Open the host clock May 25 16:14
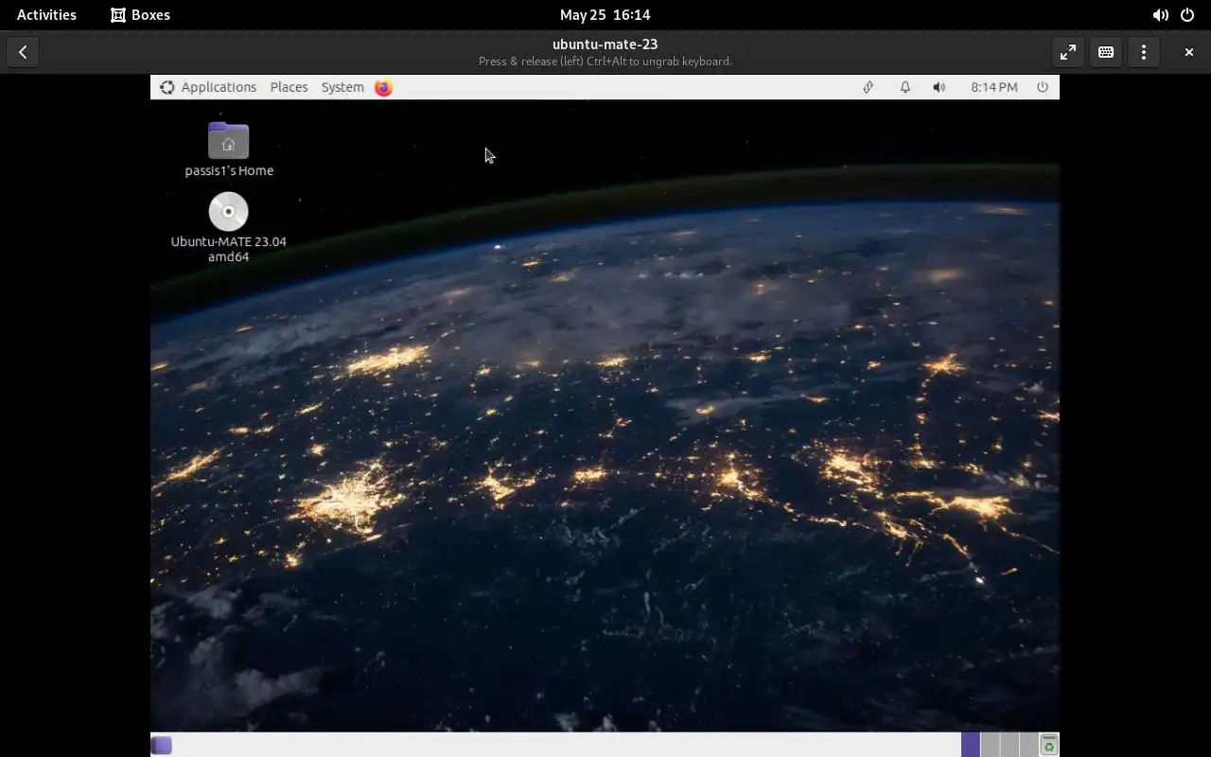This screenshot has height=757, width=1211. pyautogui.click(x=605, y=14)
